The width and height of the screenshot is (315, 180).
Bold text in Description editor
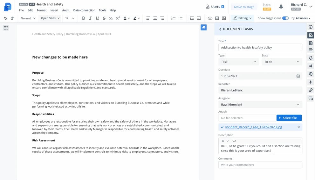223,141
